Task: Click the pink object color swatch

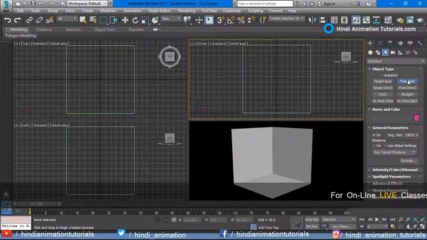Action: (416, 118)
